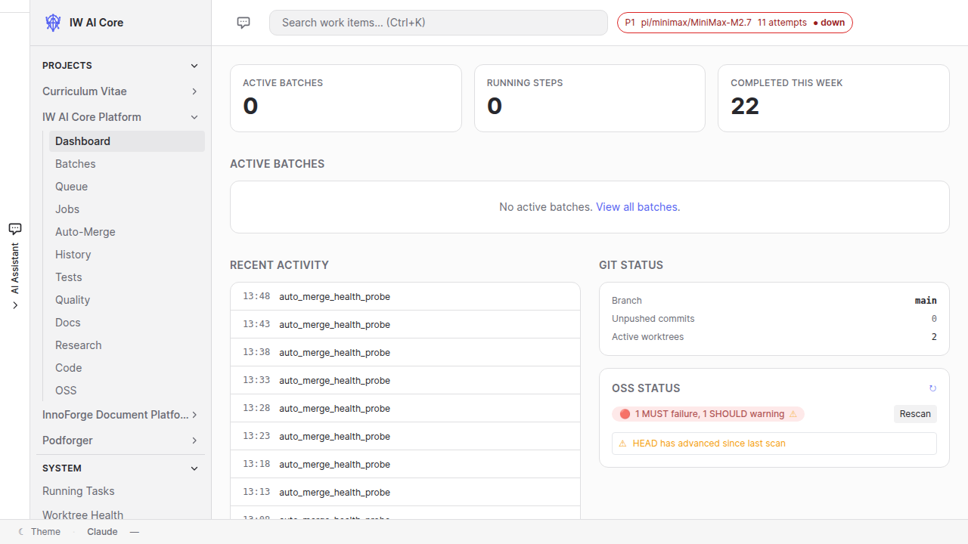Open the Auto-Merge page
968x544 pixels.
[127, 232]
